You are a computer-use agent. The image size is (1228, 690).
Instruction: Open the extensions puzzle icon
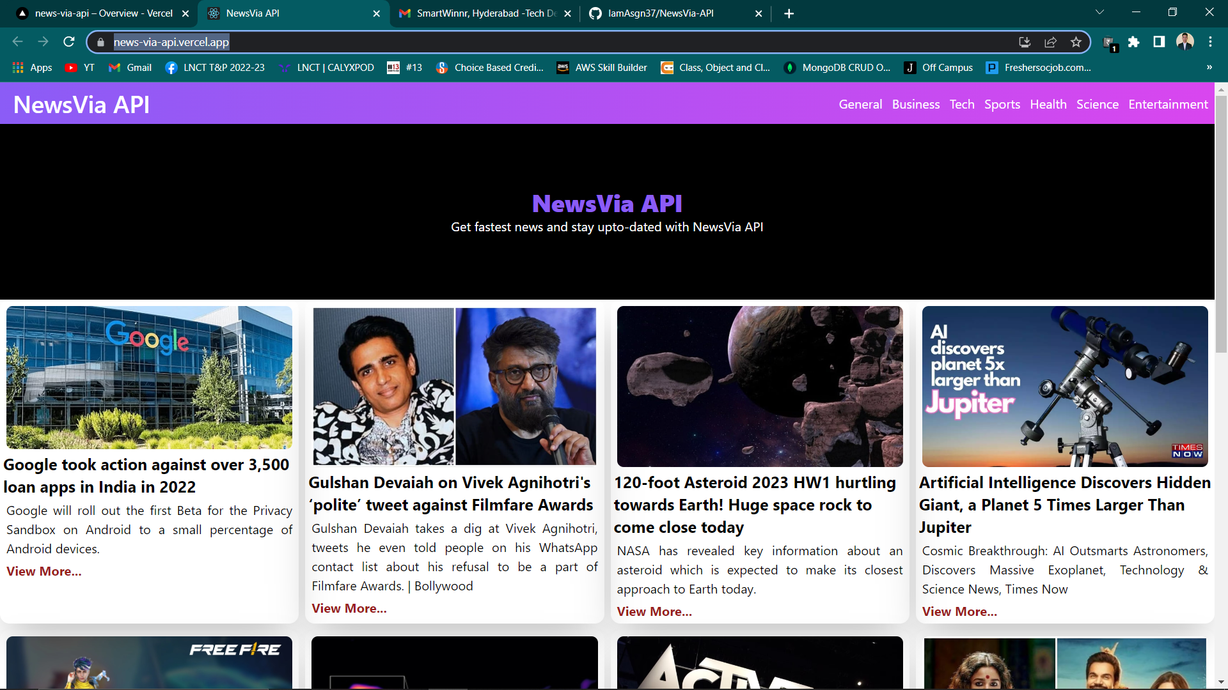1134,42
